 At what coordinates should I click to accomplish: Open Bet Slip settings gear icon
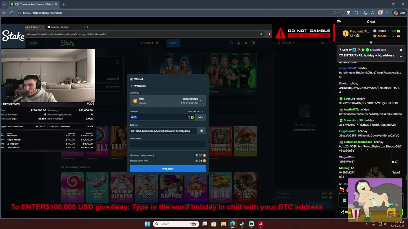[x=323, y=43]
